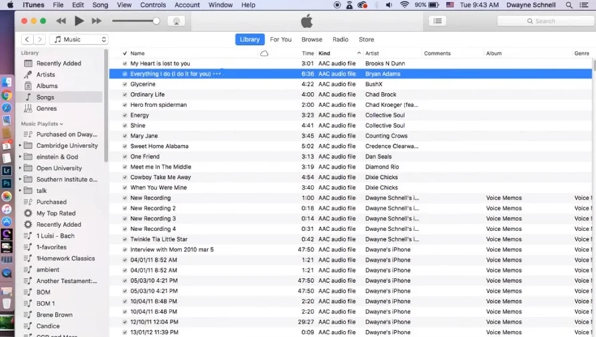Open the Song menu

[100, 5]
